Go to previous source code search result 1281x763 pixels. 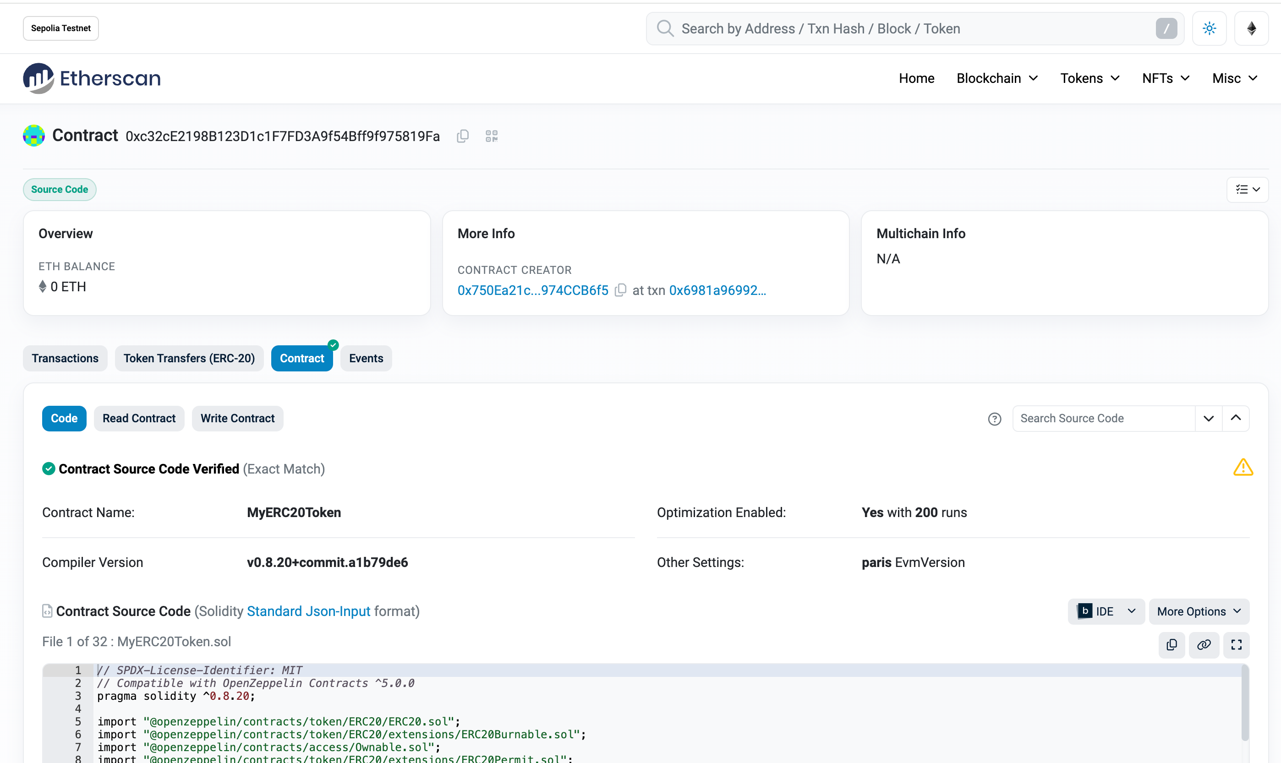point(1236,419)
